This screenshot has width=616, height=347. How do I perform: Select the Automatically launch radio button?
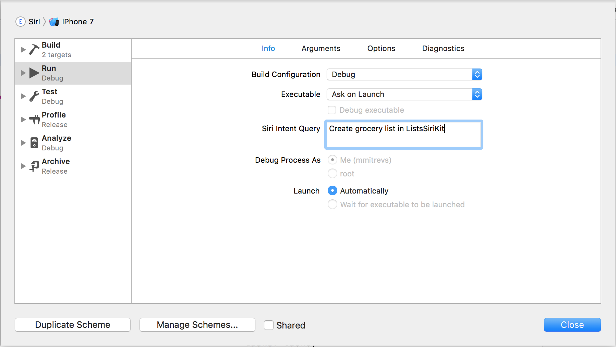tap(332, 191)
